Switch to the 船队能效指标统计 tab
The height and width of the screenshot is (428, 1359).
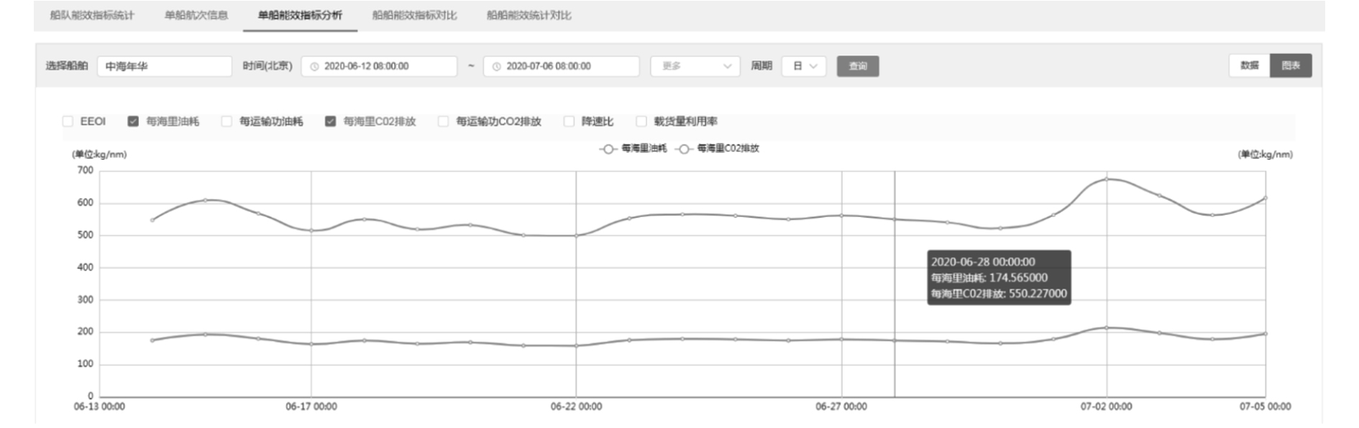(x=92, y=15)
